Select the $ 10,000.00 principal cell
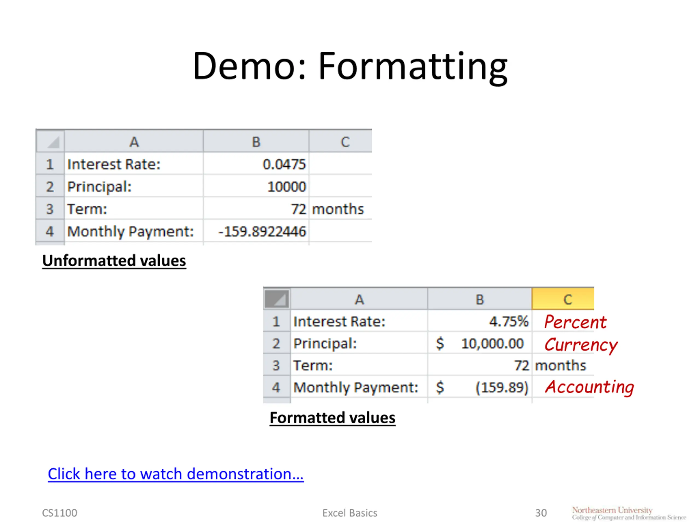The image size is (700, 525). point(479,343)
